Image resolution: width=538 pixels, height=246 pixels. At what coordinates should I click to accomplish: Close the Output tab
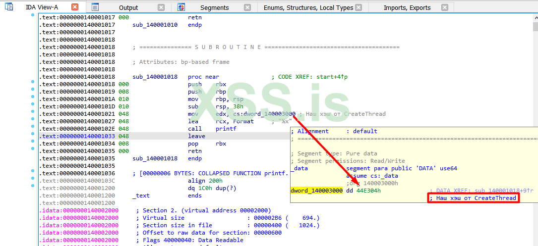[161, 7]
